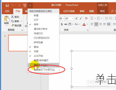The image size is (116, 90).
Task: Apply the red font color A
Action: (x=84, y=24)
